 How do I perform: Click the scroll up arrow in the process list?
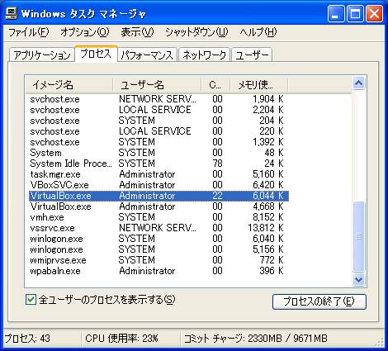click(x=358, y=83)
